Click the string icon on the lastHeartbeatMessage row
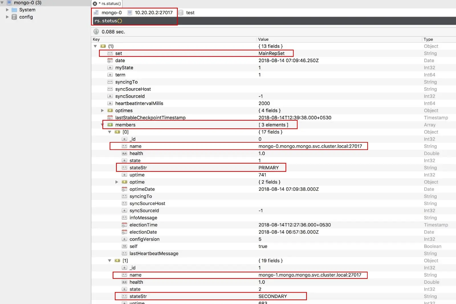This screenshot has width=456, height=304. coord(124,253)
